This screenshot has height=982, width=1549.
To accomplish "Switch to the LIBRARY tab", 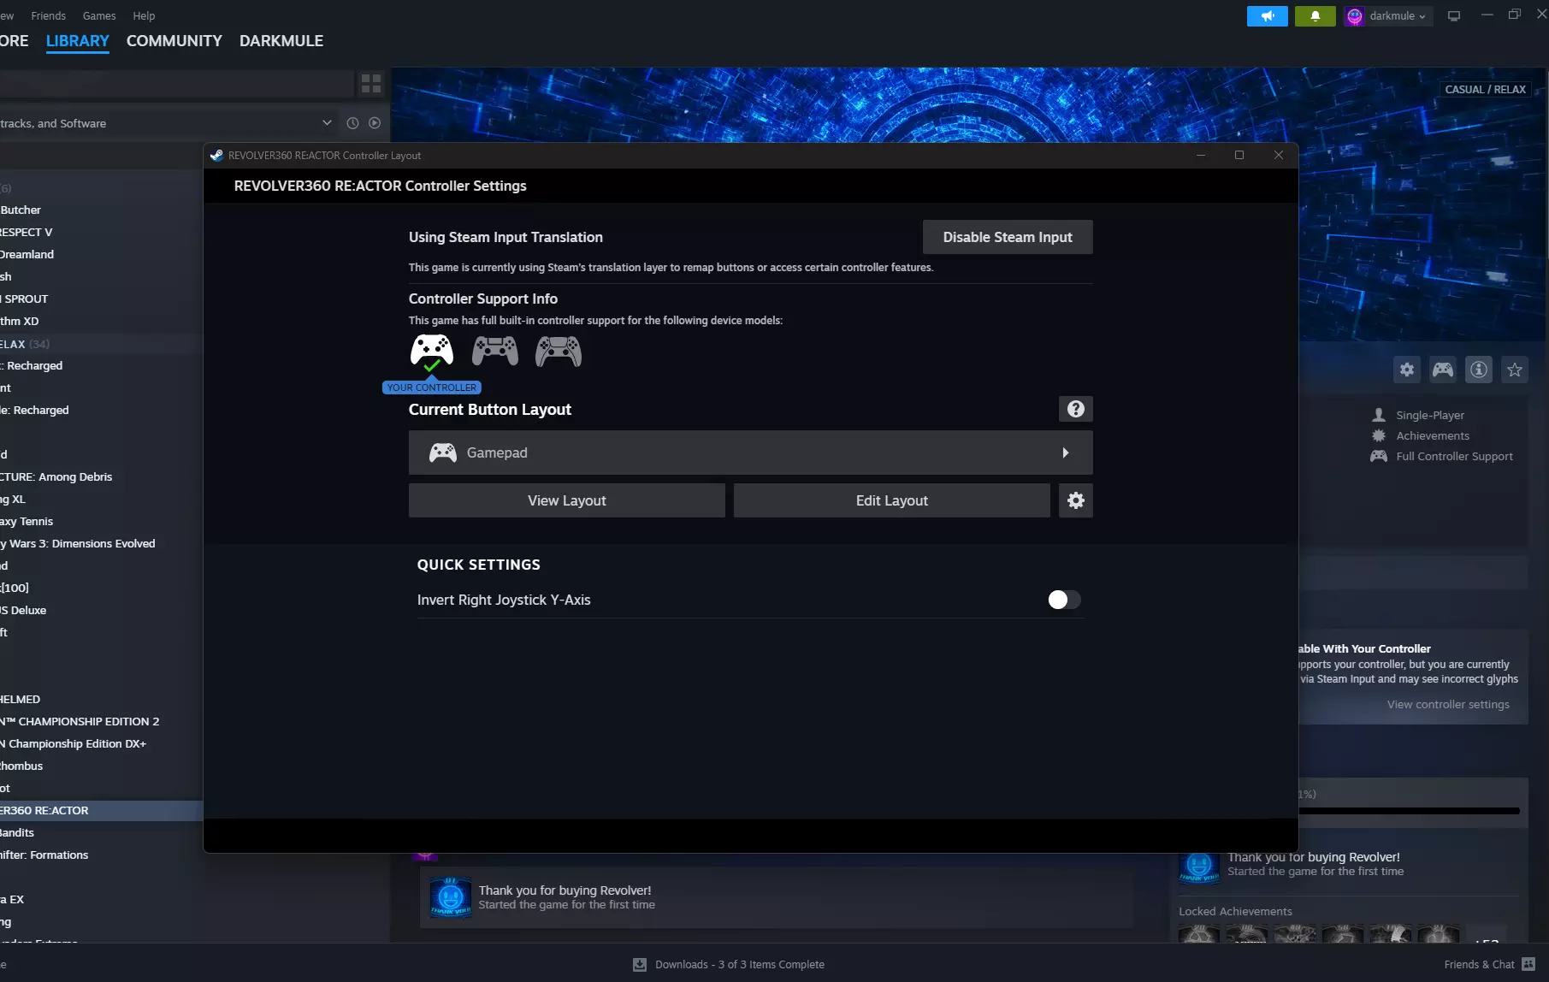I will coord(78,41).
